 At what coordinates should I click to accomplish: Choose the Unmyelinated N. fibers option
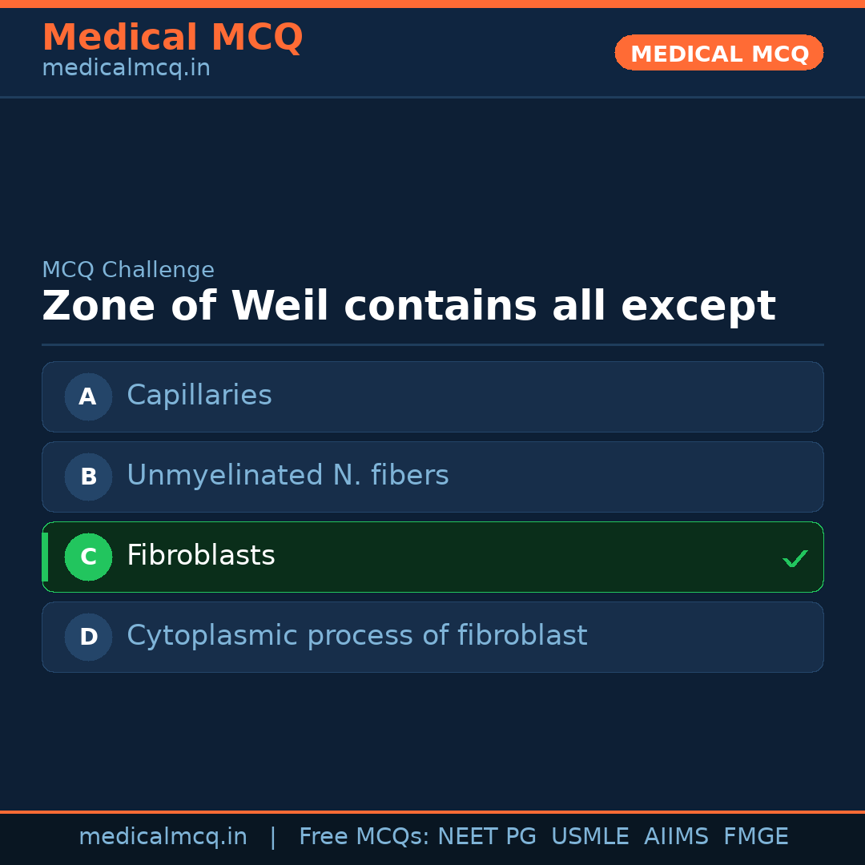click(288, 476)
